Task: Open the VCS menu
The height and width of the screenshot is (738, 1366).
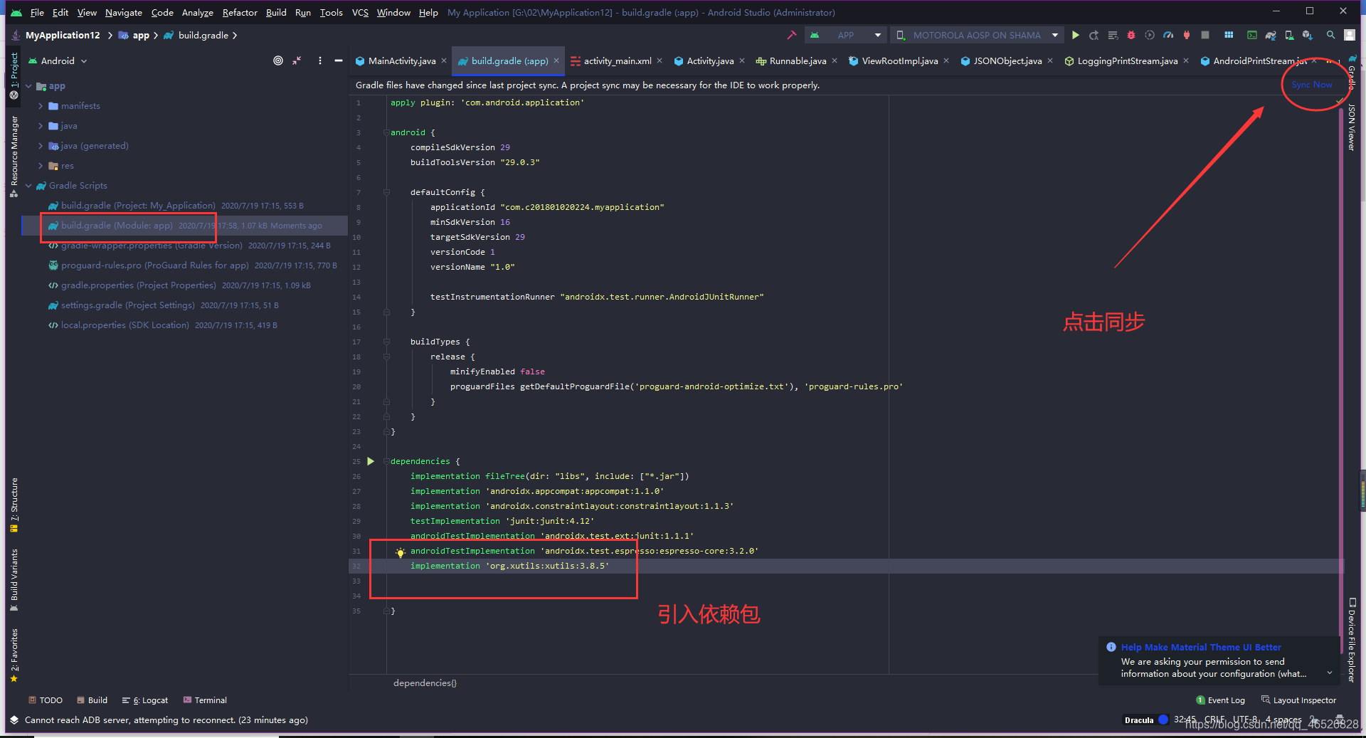Action: click(x=360, y=12)
